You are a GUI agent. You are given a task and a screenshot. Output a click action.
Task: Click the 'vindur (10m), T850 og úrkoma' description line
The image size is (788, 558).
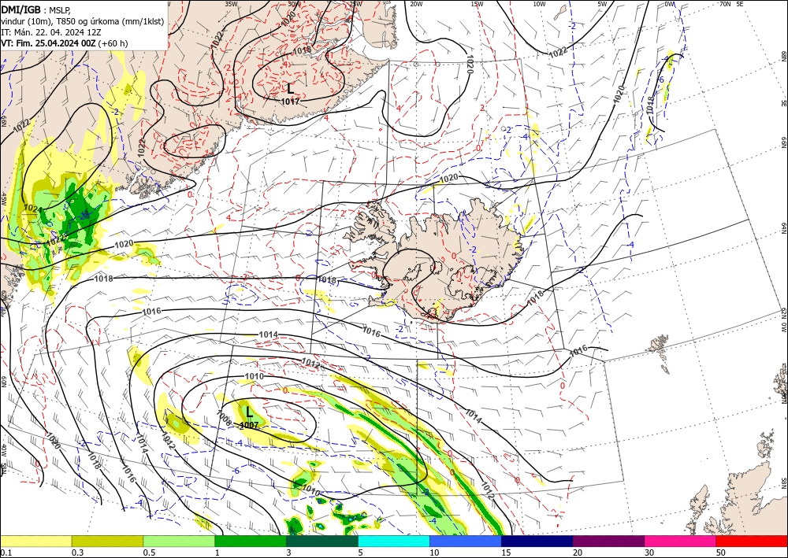coord(83,21)
